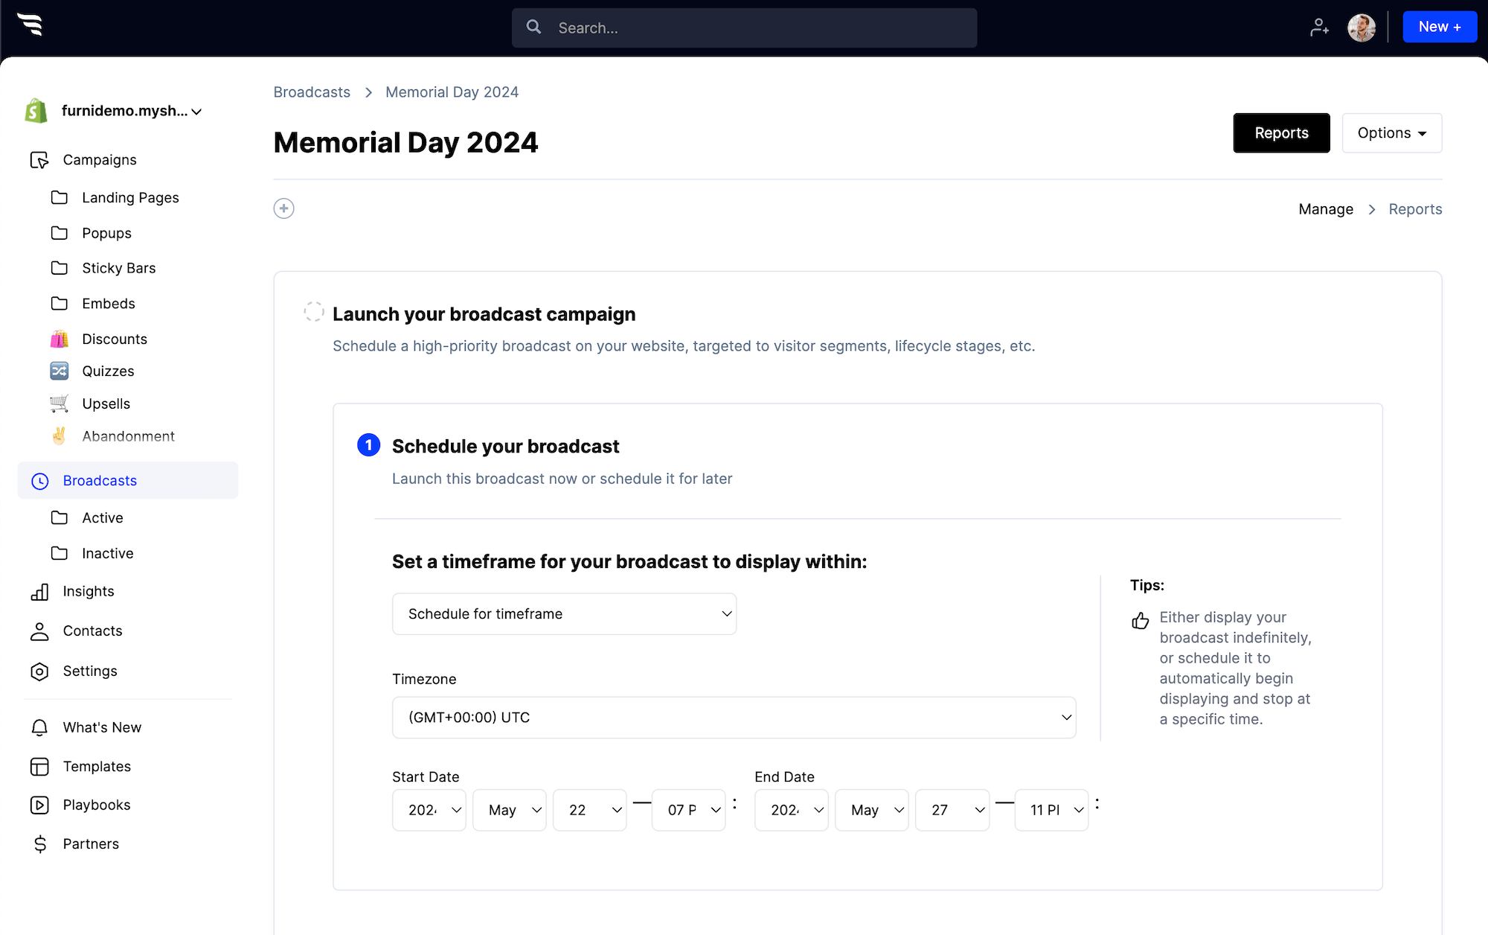
Task: Click the Discounts shopping bags icon
Action: click(60, 339)
